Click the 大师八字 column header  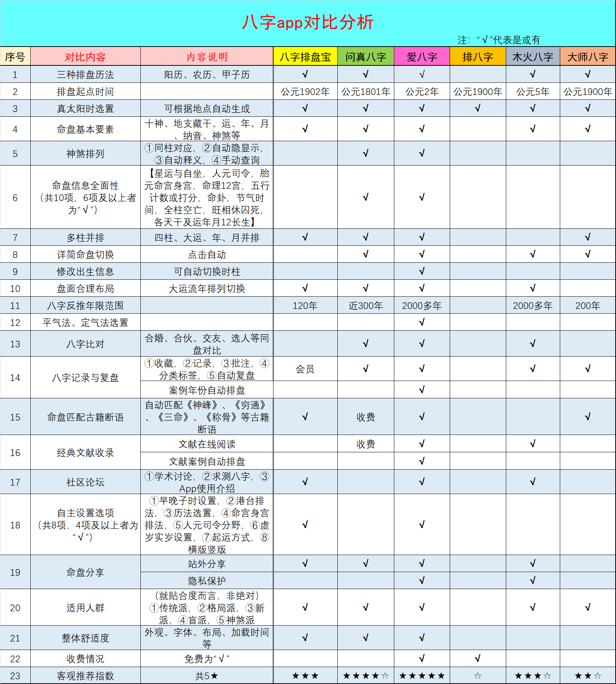tap(588, 57)
